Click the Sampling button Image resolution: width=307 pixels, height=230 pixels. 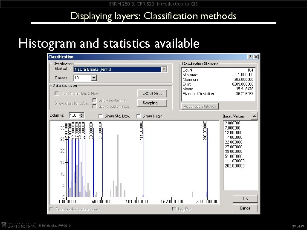tap(152, 103)
